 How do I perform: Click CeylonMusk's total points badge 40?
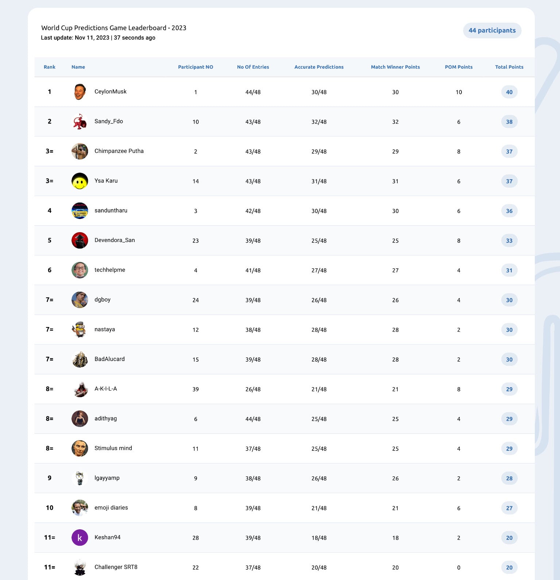point(509,92)
